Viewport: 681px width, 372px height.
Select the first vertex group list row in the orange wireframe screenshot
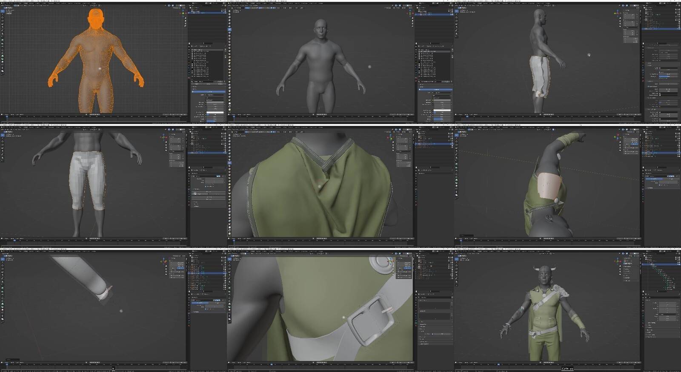click(x=208, y=50)
